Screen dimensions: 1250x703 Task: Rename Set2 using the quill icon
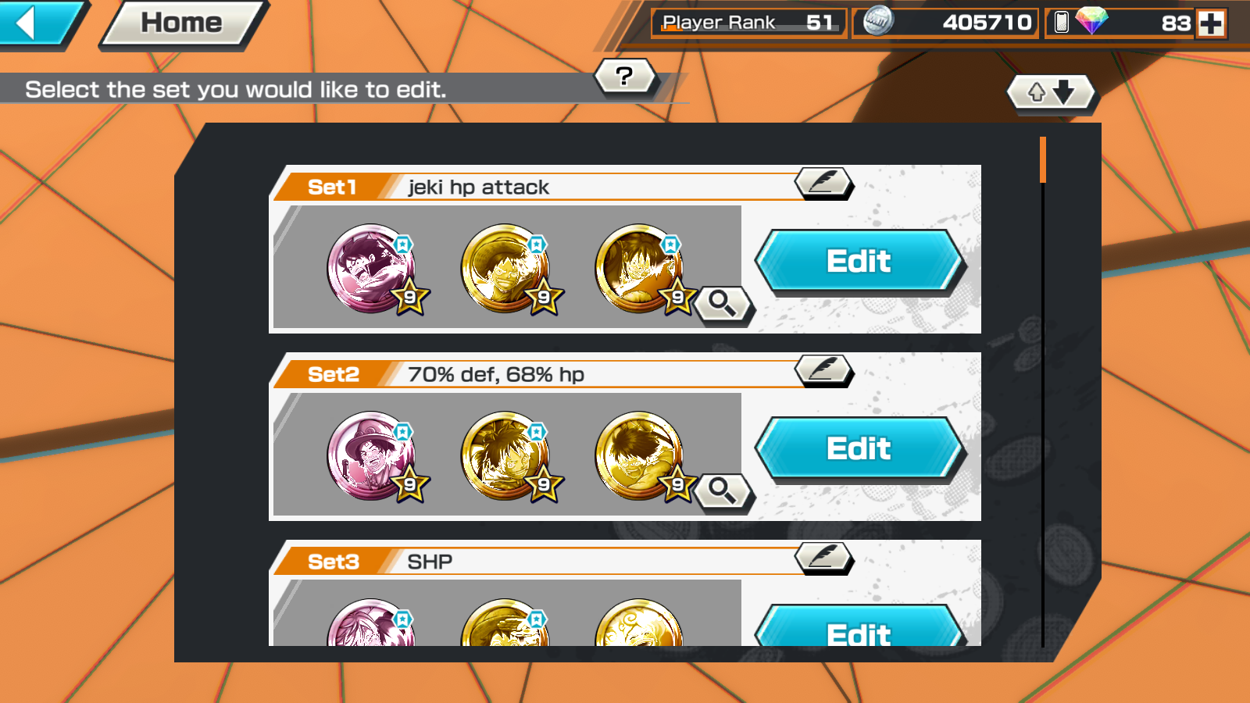click(824, 370)
